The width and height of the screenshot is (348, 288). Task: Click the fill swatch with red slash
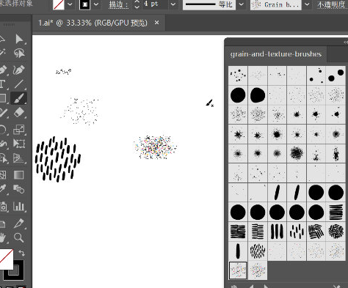pos(59,4)
